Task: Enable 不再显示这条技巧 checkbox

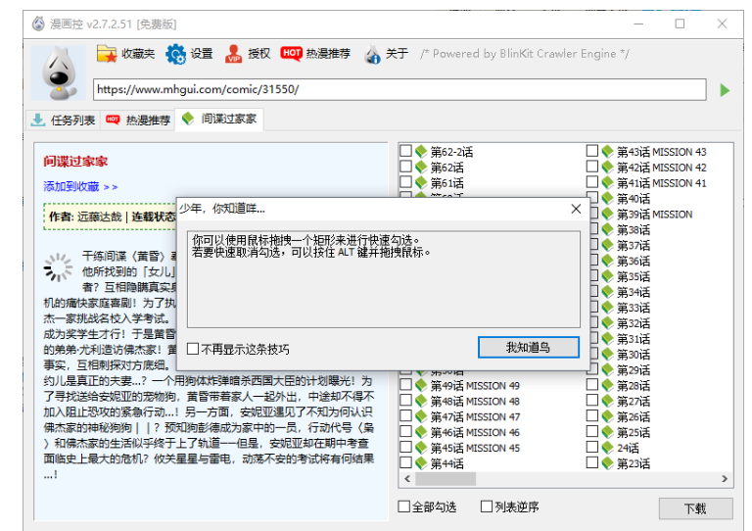Action: 193,349
